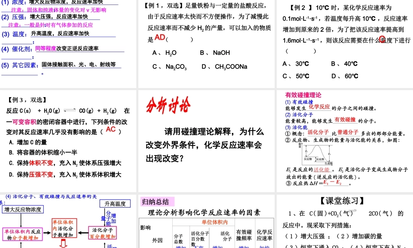Click the '化学反应速率' column header
The image size is (413, 248).
pyautogui.click(x=264, y=235)
